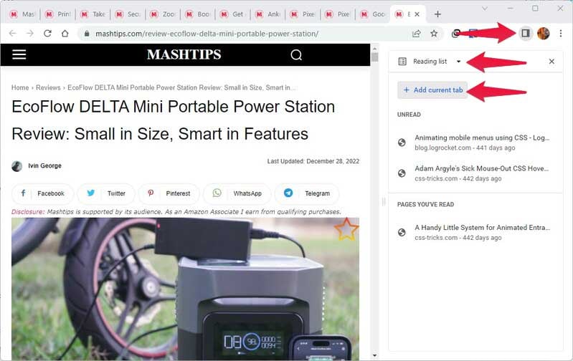The width and height of the screenshot is (573, 361).
Task: Share article on Facebook
Action: pos(42,193)
